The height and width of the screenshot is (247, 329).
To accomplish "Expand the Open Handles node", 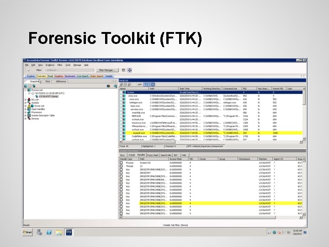I will click(x=26, y=109).
